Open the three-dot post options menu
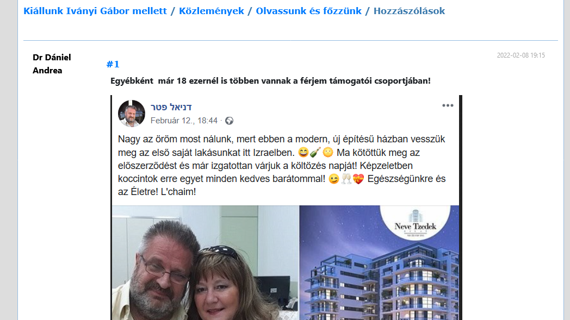 tap(448, 106)
